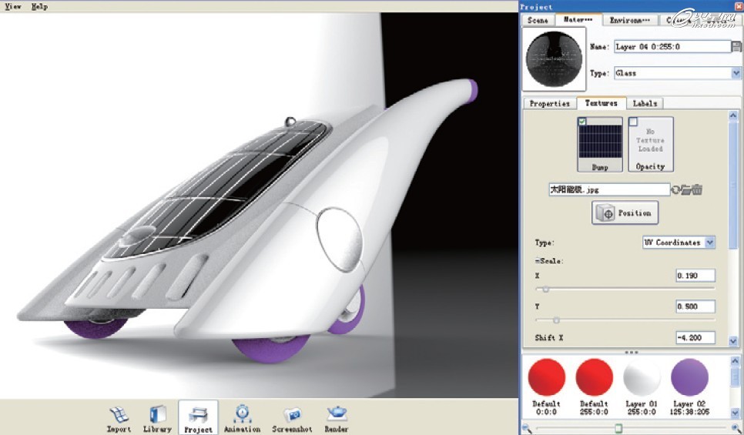Enable the Opacity texture checkbox
This screenshot has width=744, height=435.
point(633,122)
